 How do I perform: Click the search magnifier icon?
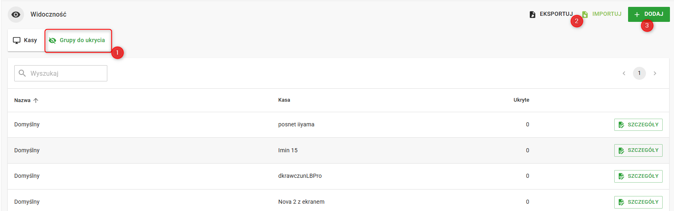click(x=22, y=73)
